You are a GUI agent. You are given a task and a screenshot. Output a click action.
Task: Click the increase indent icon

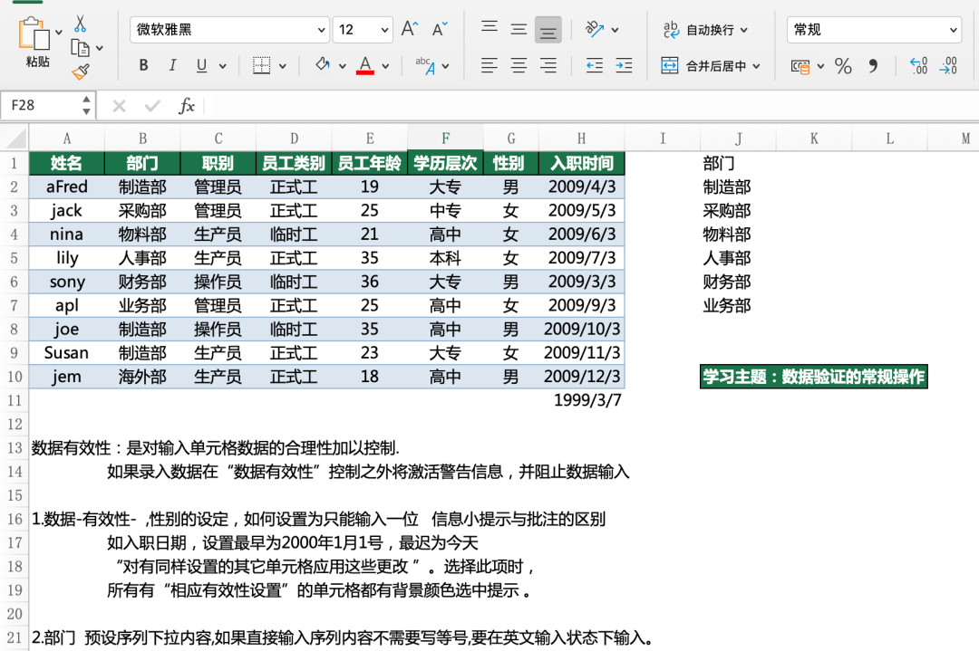(624, 65)
